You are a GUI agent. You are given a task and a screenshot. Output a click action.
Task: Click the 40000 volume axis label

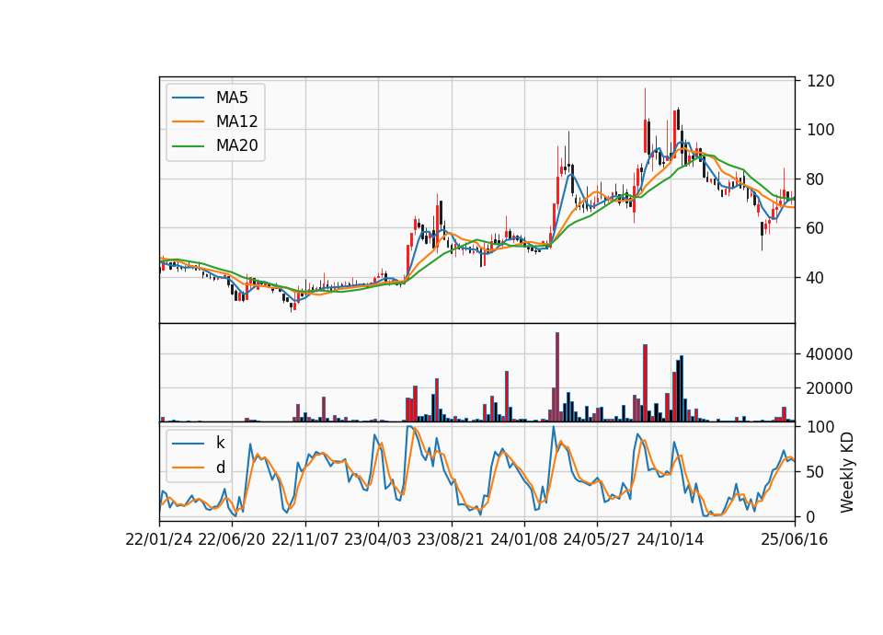[x=830, y=354]
